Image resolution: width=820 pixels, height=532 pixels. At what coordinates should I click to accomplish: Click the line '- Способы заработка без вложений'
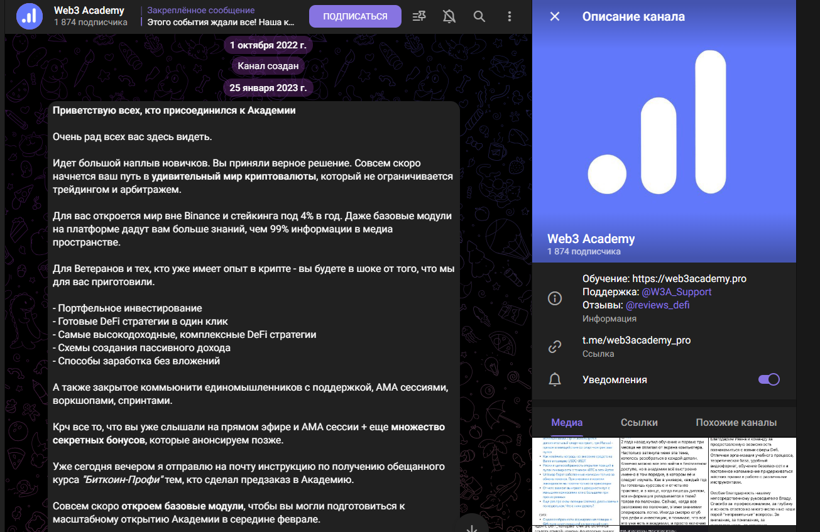coord(136,361)
